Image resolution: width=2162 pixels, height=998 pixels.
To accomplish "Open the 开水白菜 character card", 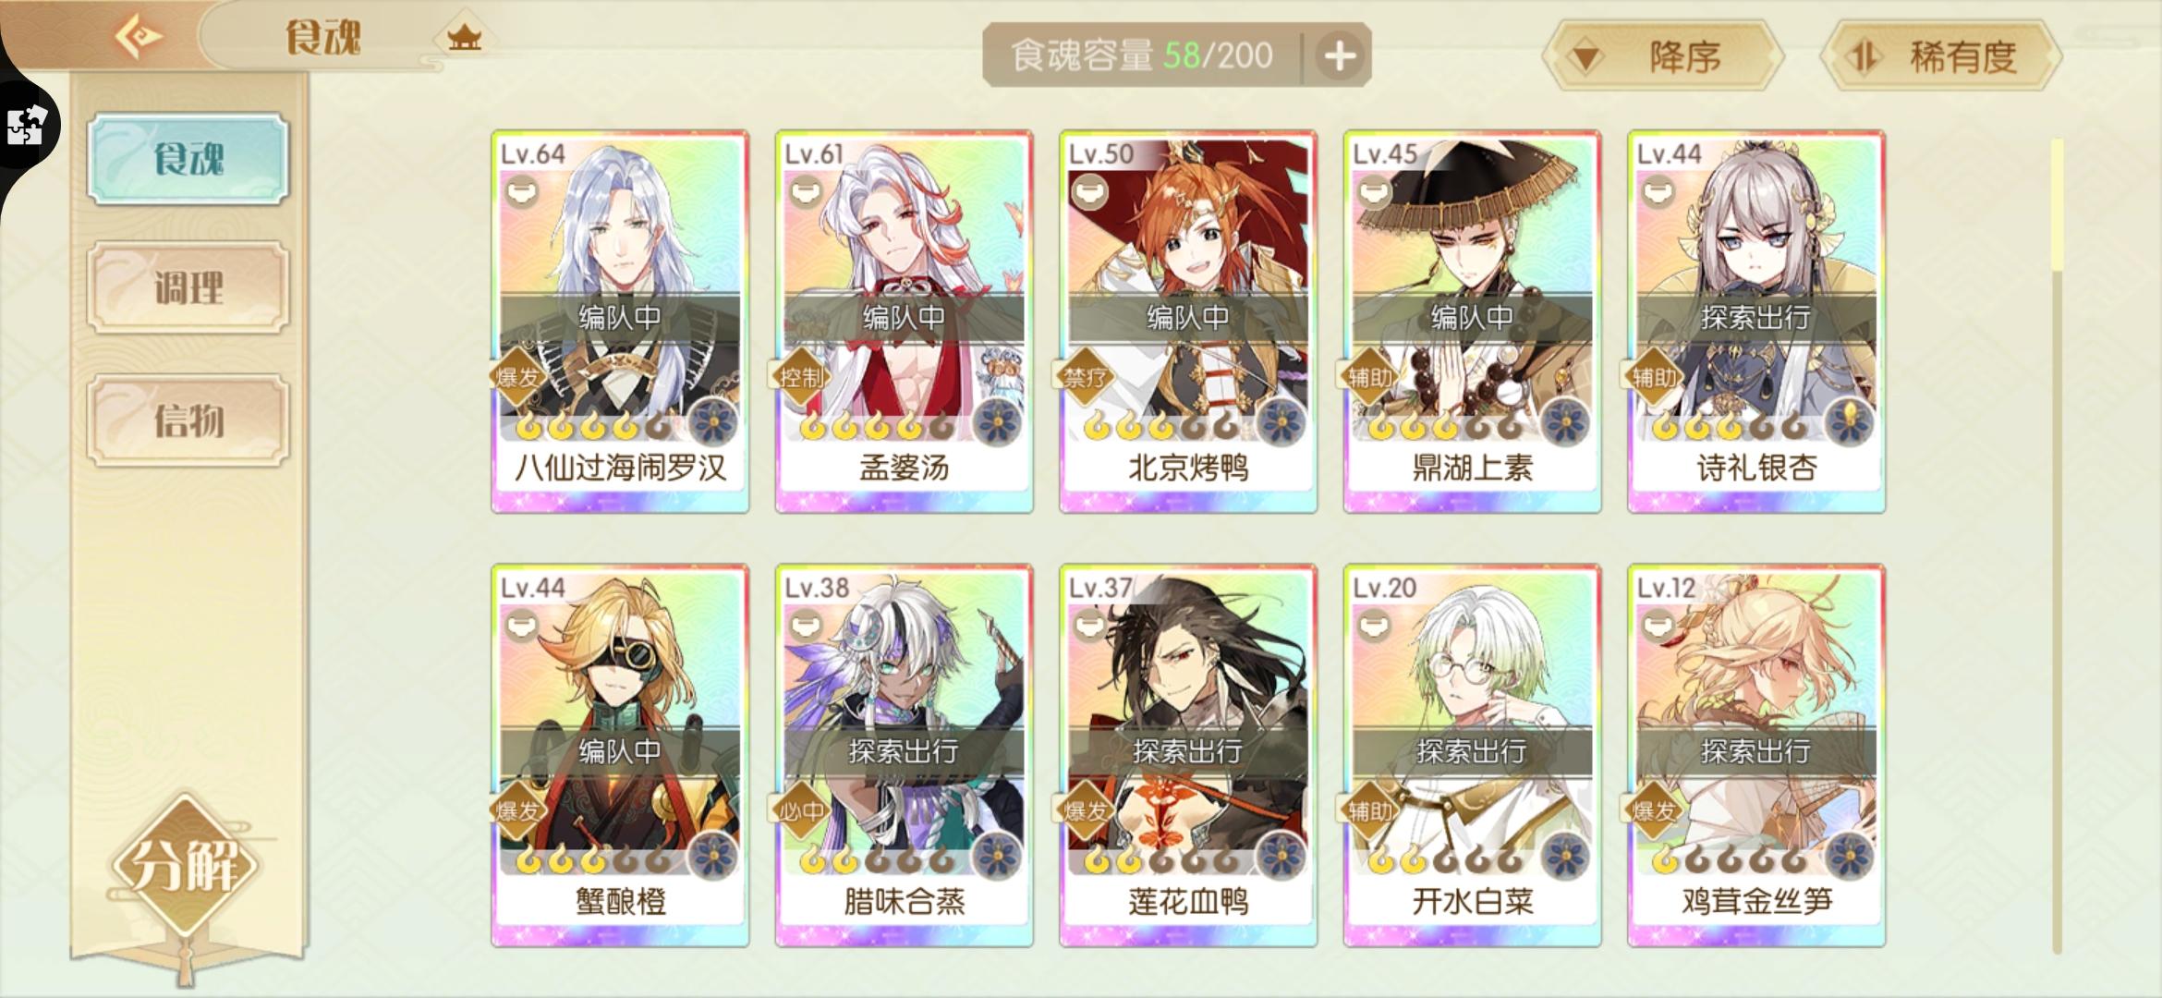I will pos(1472,756).
